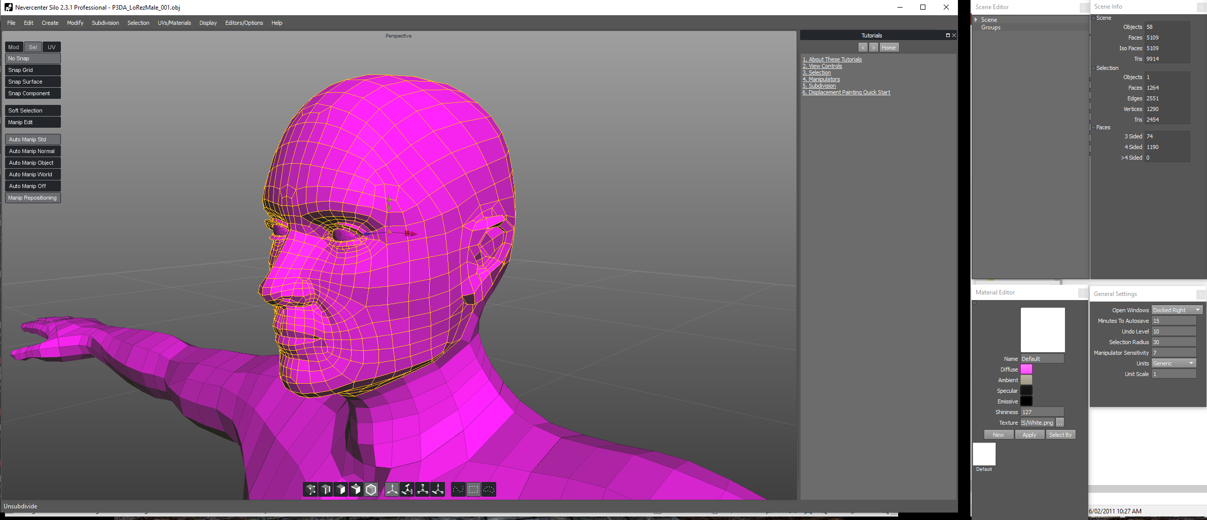The height and width of the screenshot is (520, 1207).
Task: Select multi-select mode cube icon
Action: click(356, 490)
